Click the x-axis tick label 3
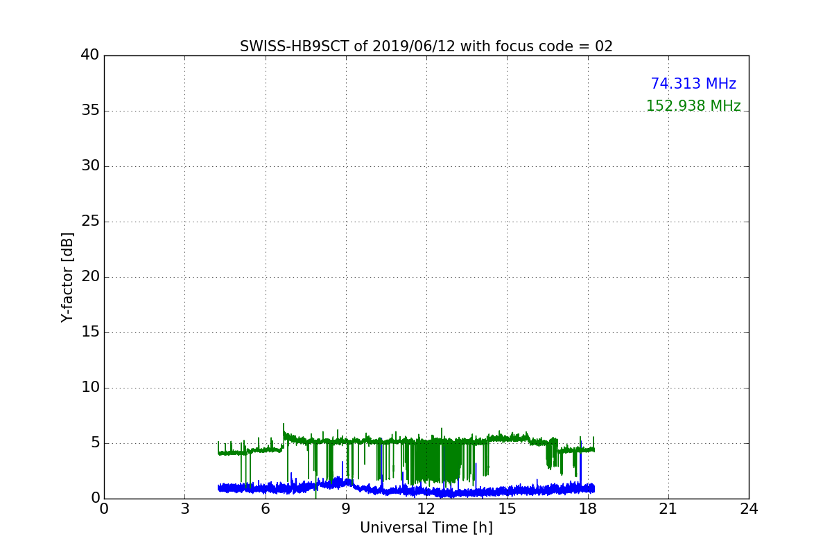 pos(184,509)
